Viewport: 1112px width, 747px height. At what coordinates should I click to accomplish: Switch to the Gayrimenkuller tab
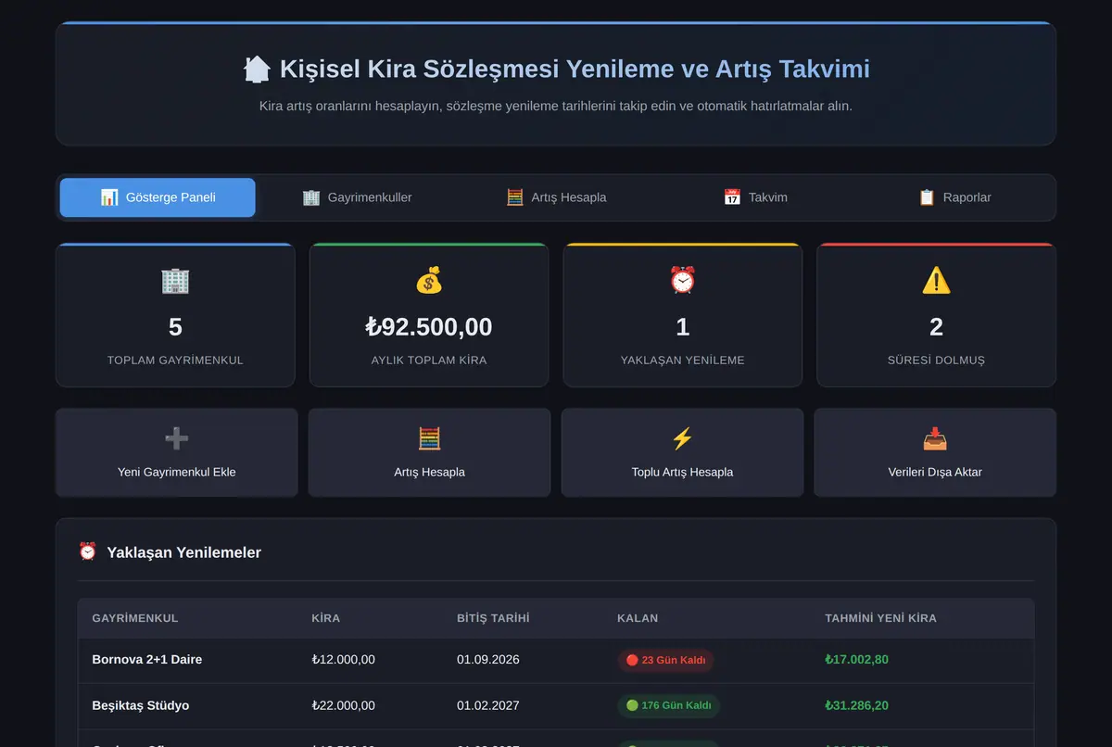[357, 197]
